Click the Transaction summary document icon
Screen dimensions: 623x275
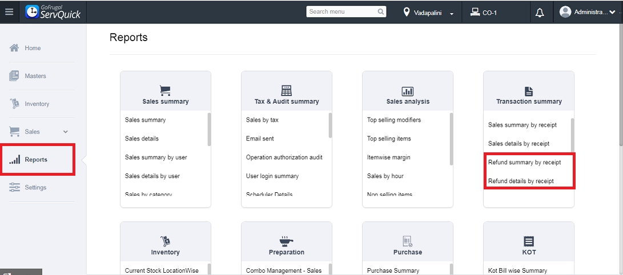(529, 91)
